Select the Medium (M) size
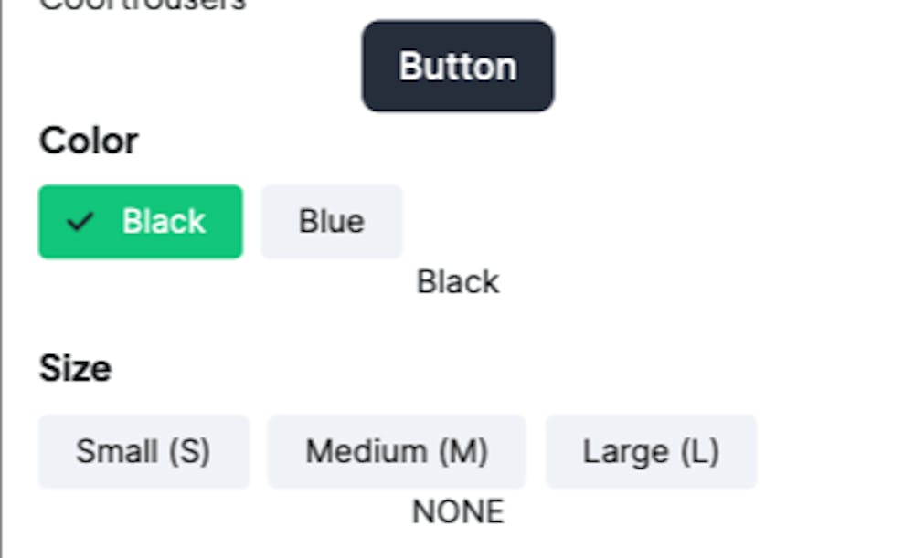Screen dimensions: 914x558 [x=397, y=451]
